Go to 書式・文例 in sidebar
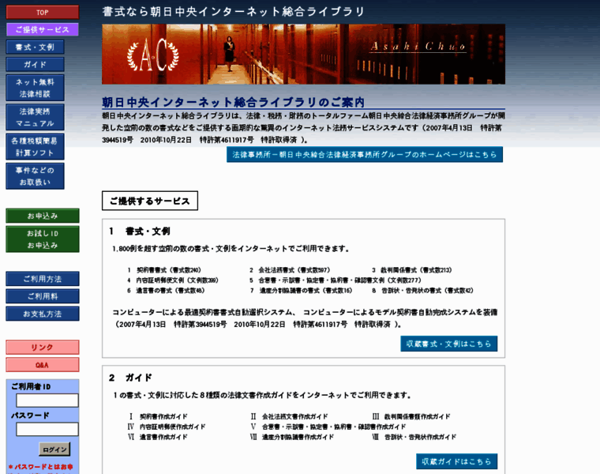 [35, 47]
